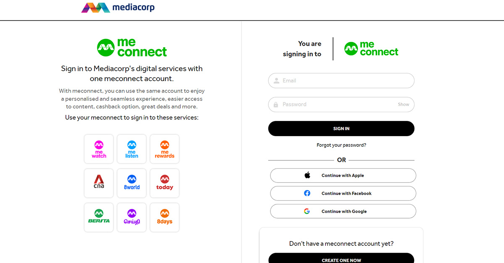504x263 pixels.
Task: Click the Facebook logo on the sign-in button
Action: point(307,193)
